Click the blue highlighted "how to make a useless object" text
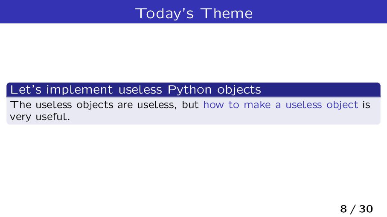This screenshot has width=387, height=217. coord(281,105)
